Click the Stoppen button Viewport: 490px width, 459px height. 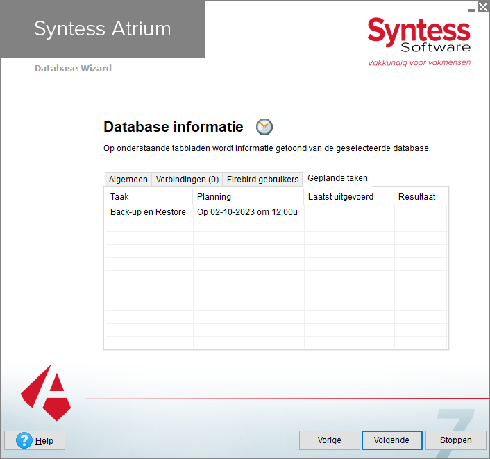455,440
